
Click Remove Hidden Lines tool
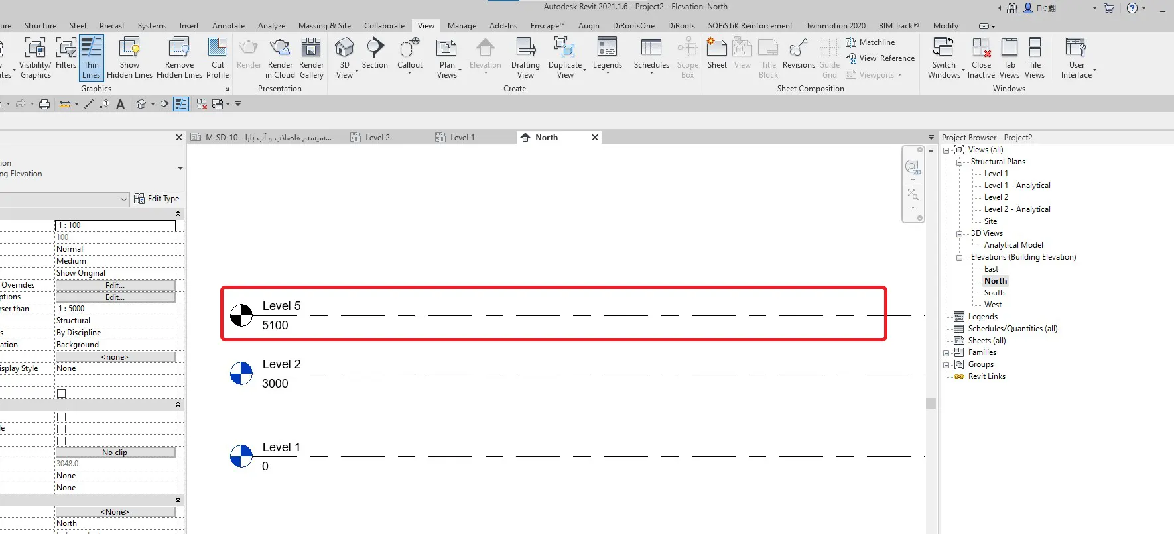pos(179,58)
